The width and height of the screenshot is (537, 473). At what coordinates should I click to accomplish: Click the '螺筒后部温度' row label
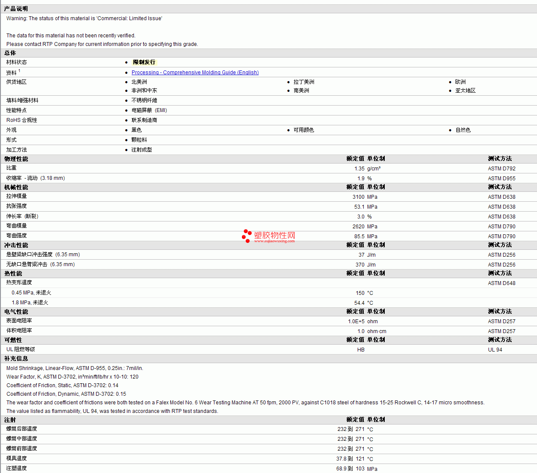(22, 429)
